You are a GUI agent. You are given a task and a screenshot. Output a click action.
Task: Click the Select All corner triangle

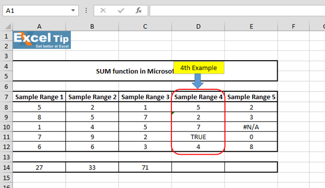tap(8, 26)
